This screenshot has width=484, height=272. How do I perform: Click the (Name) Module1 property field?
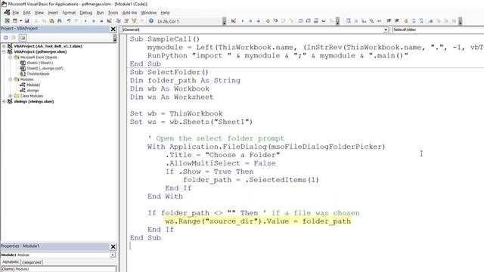59,269
